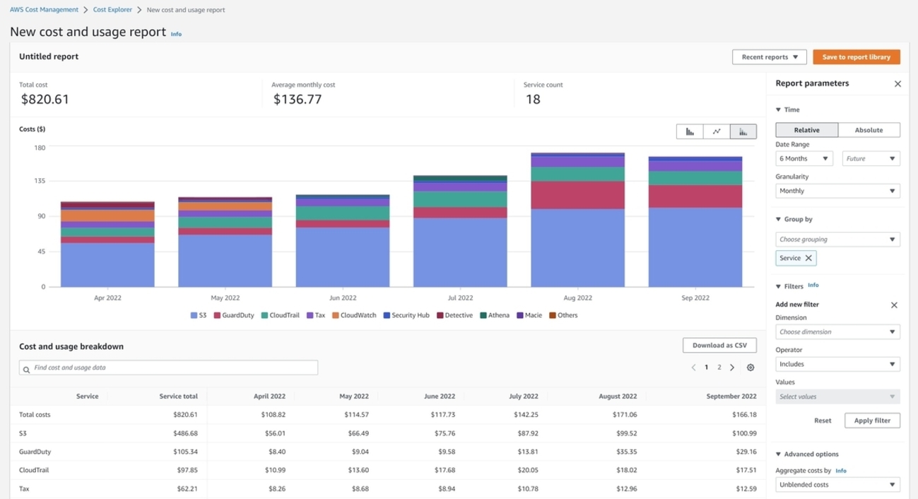Select Absolute time mode

(x=869, y=130)
